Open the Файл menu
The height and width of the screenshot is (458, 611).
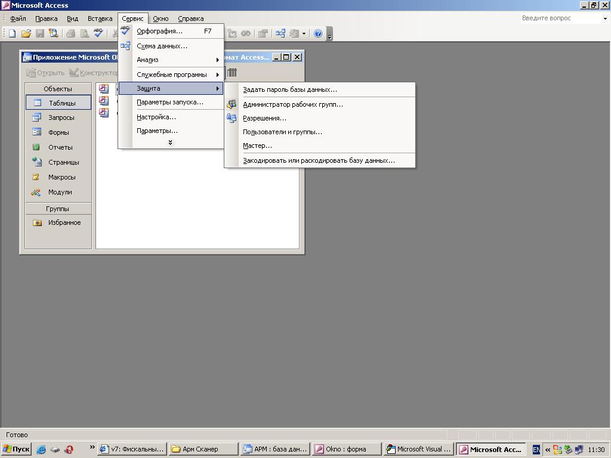[x=18, y=18]
